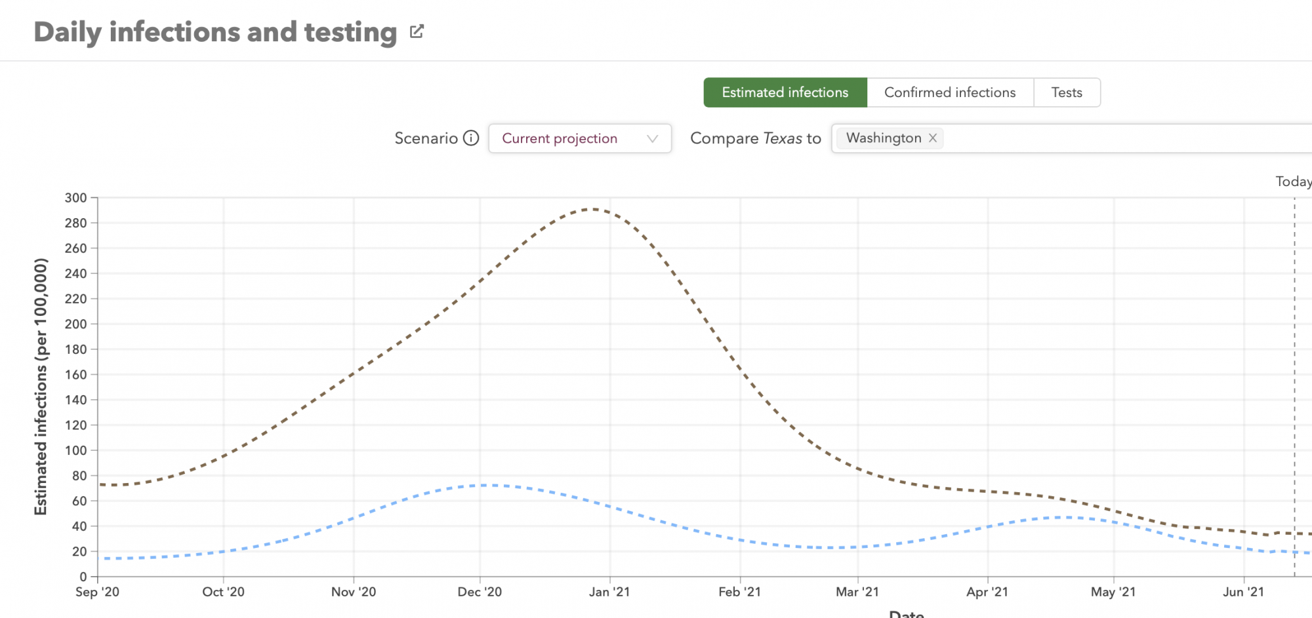Click the Sep '20 x-axis label
This screenshot has height=618, width=1312.
click(98, 592)
